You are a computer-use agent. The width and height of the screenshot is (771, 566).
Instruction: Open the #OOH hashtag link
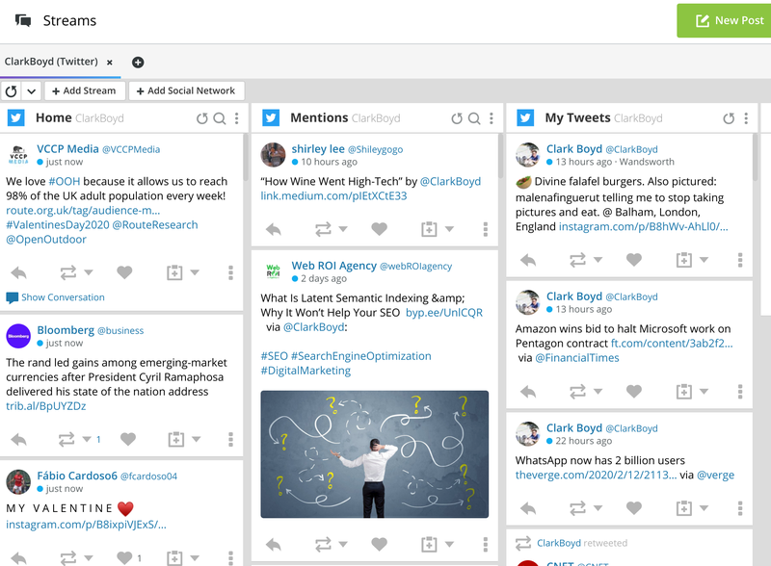65,181
